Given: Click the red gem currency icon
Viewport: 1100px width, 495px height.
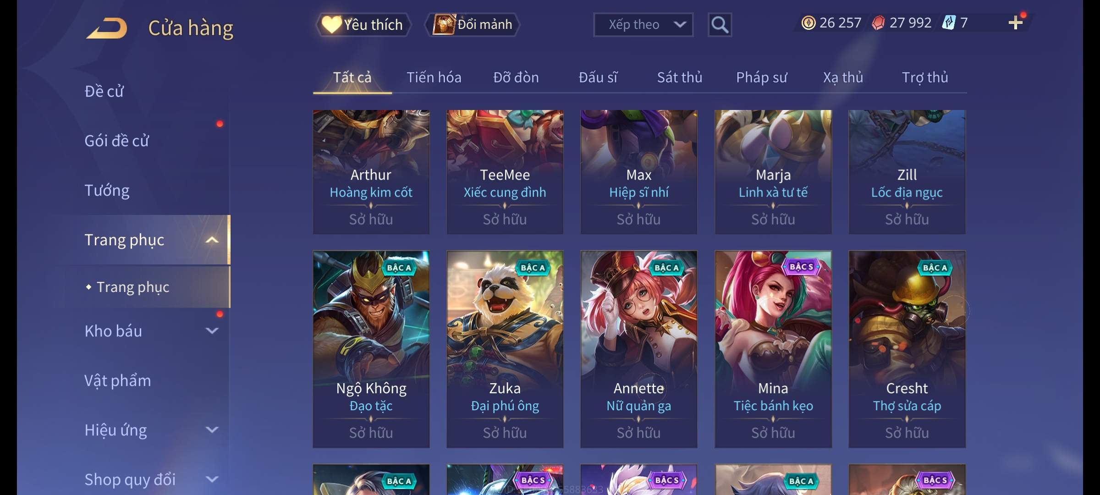Looking at the screenshot, I should click(878, 22).
